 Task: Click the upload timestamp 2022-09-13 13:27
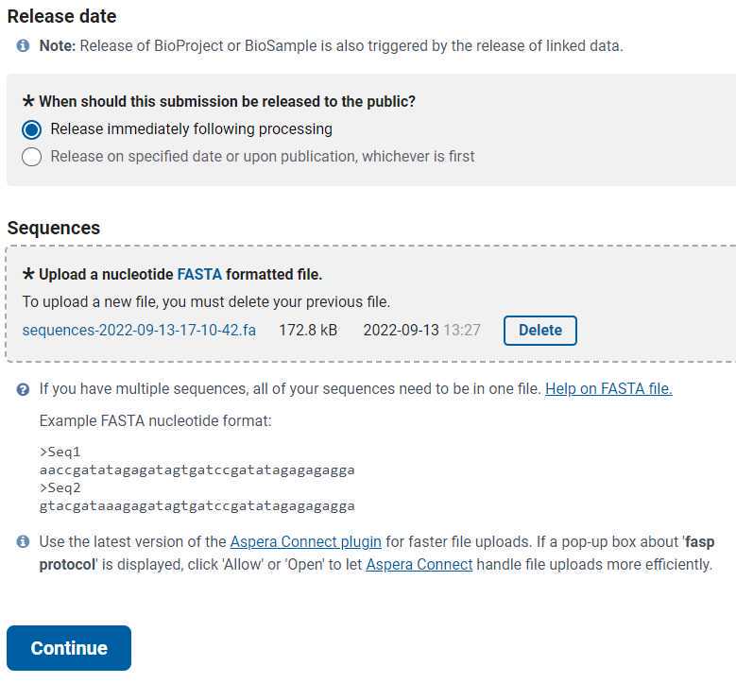click(421, 330)
